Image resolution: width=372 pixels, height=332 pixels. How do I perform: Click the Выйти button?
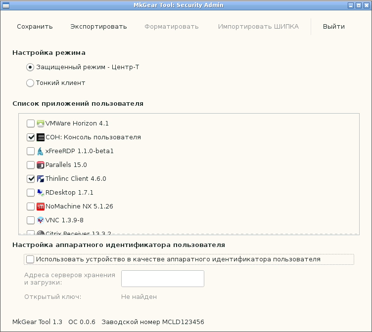tap(334, 27)
